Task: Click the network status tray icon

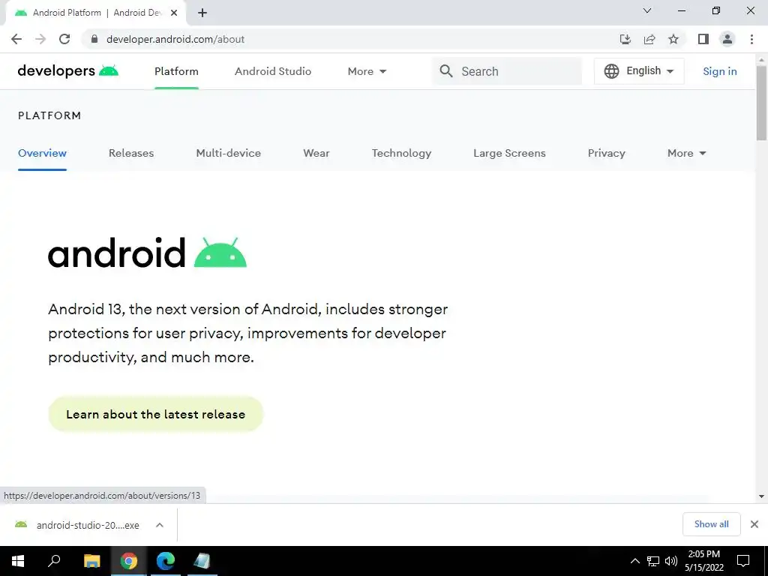Action: point(653,561)
